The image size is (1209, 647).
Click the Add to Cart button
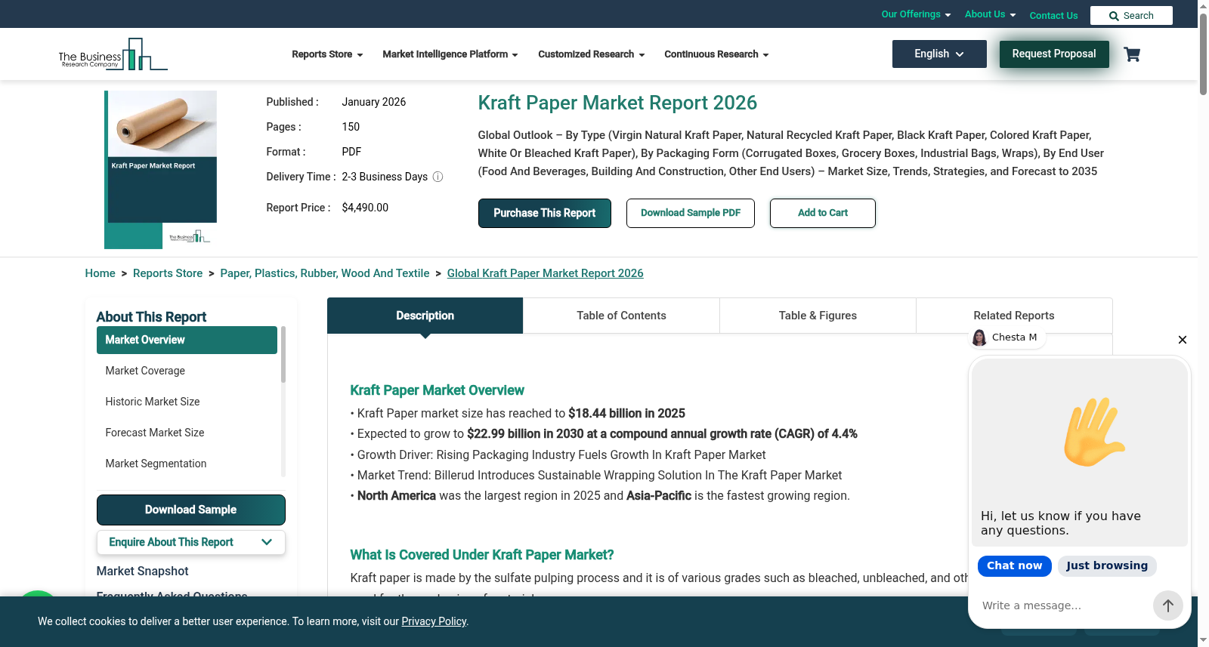823,213
